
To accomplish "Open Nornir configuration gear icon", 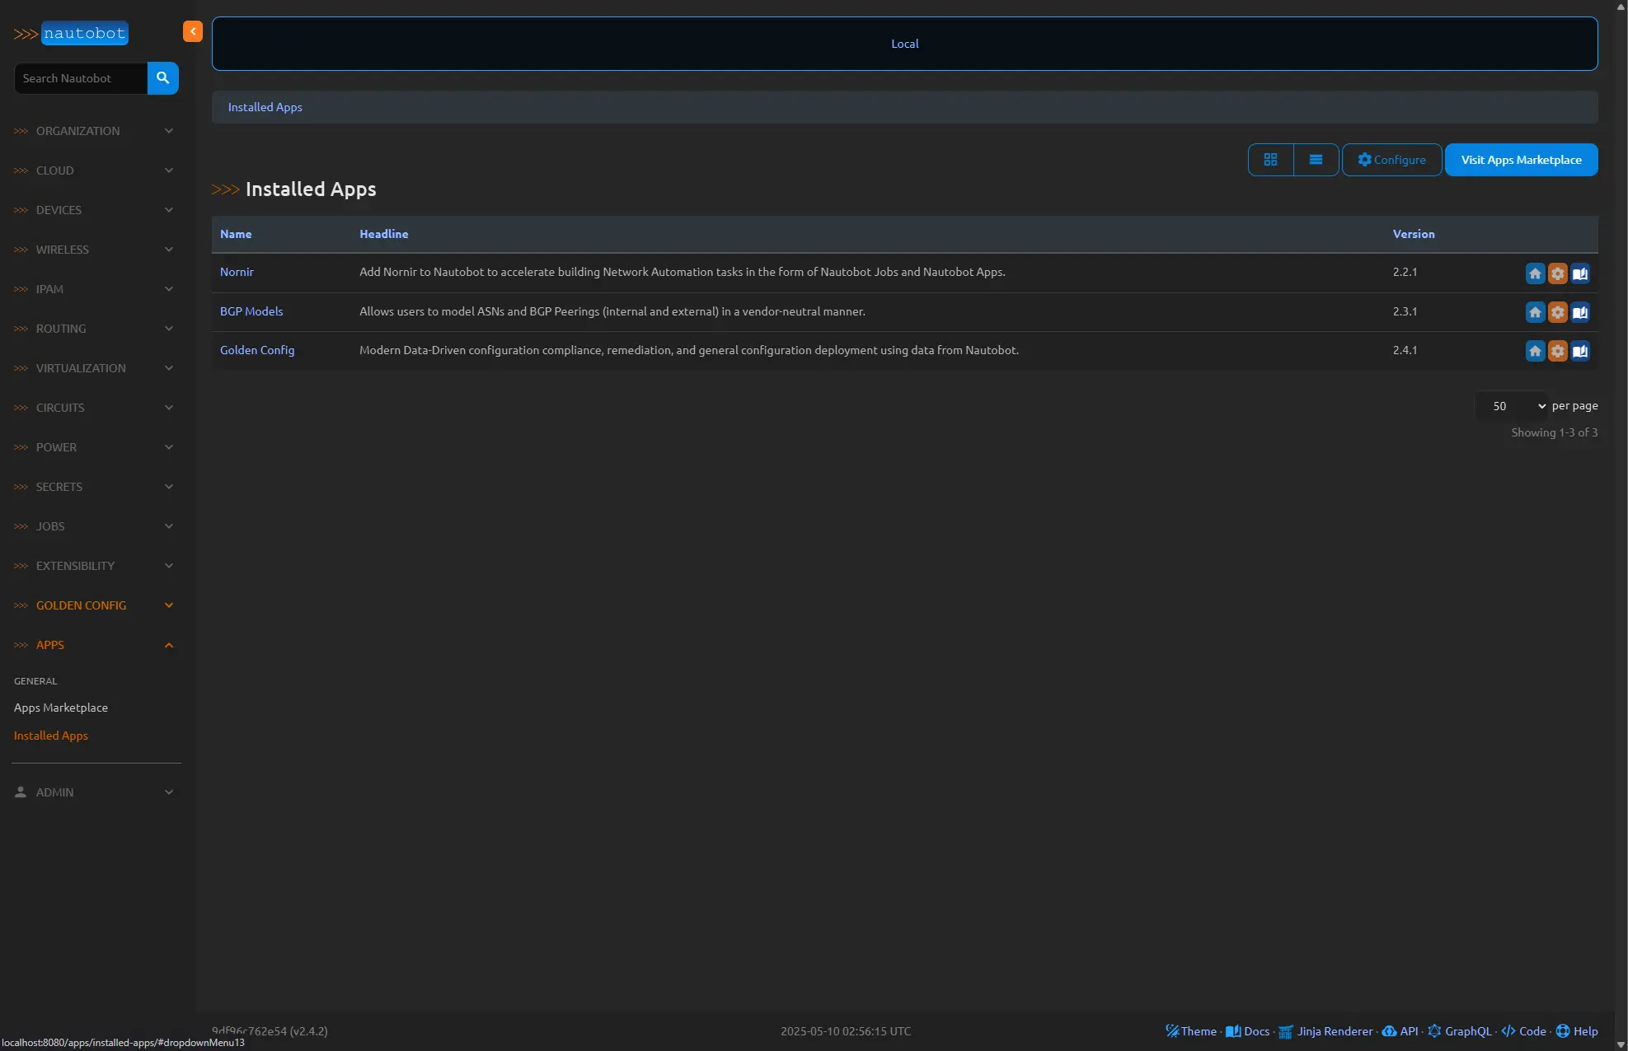I will click(x=1557, y=273).
